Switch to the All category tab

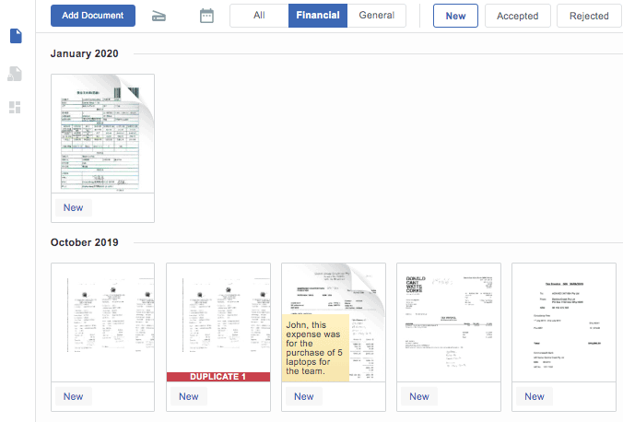pos(259,16)
